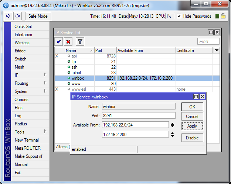
Task: Open the Log menu
Action: click(30, 116)
